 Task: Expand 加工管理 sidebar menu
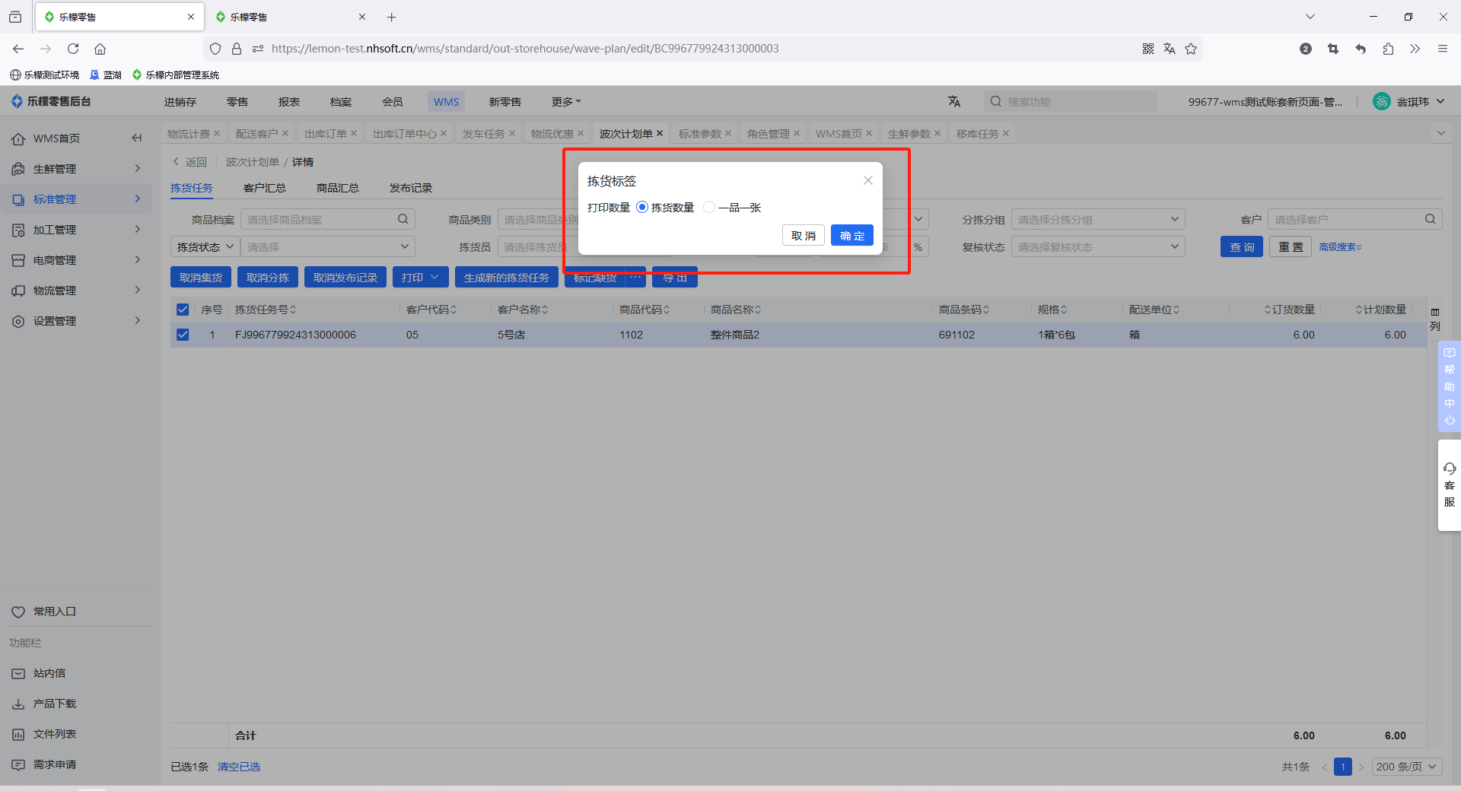click(x=76, y=230)
